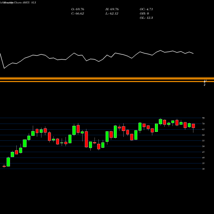Click the OH: 0 readout
Viewport: 214px width, 214px height.
click(144, 14)
